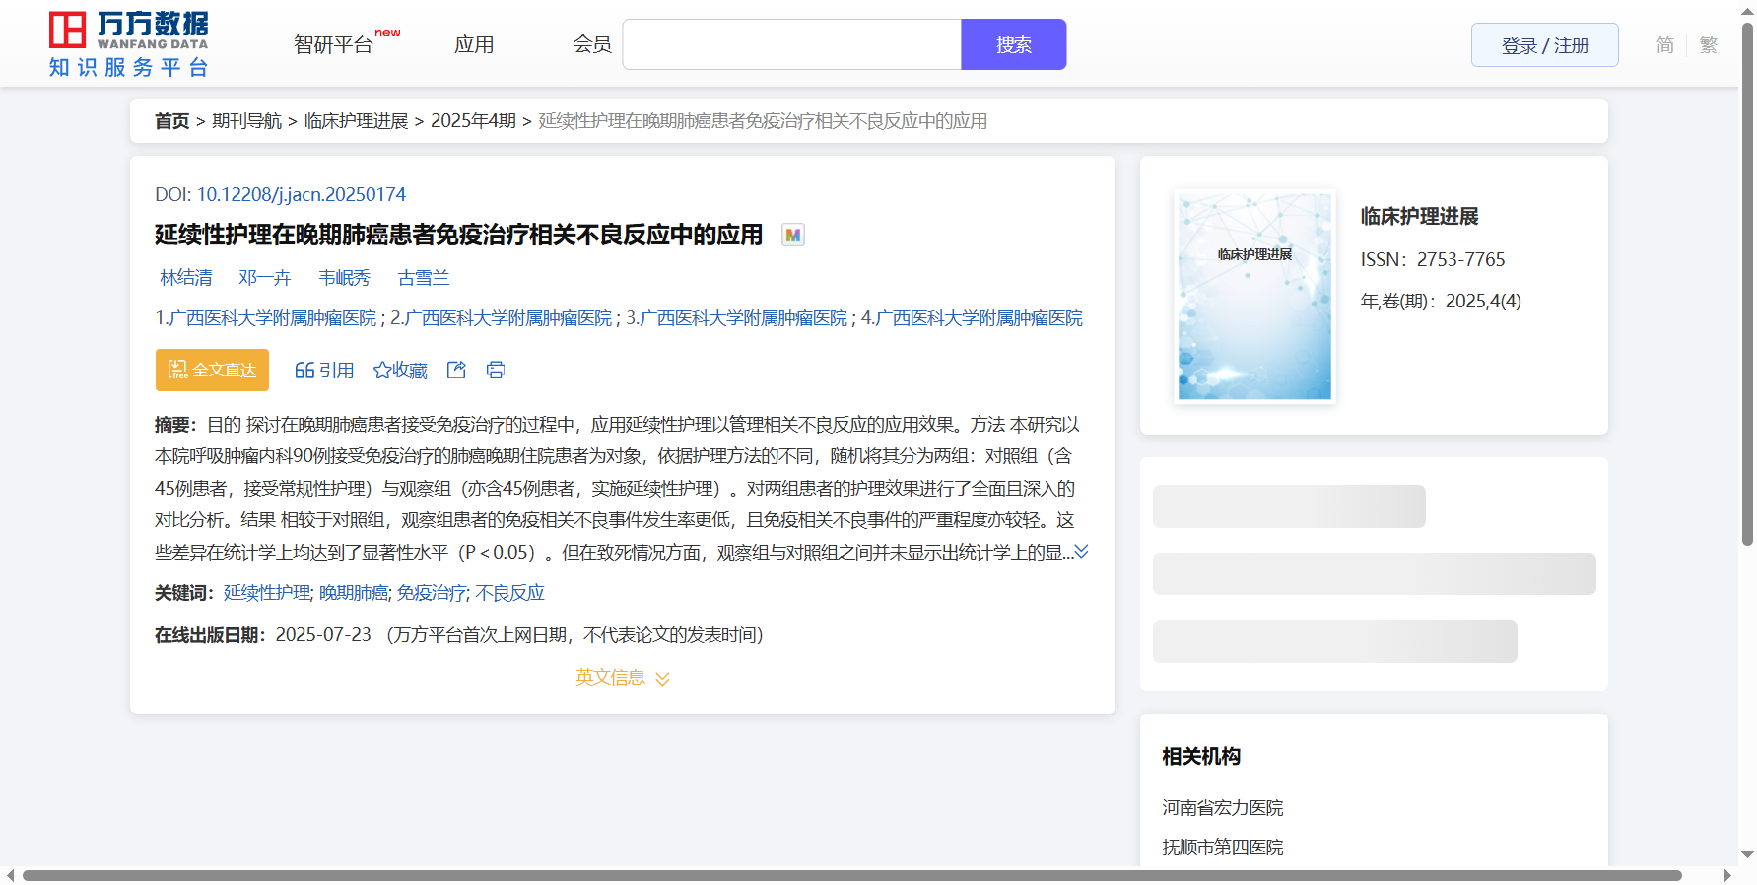
Task: Open 2025年4期 breadcrumb link
Action: point(473,121)
